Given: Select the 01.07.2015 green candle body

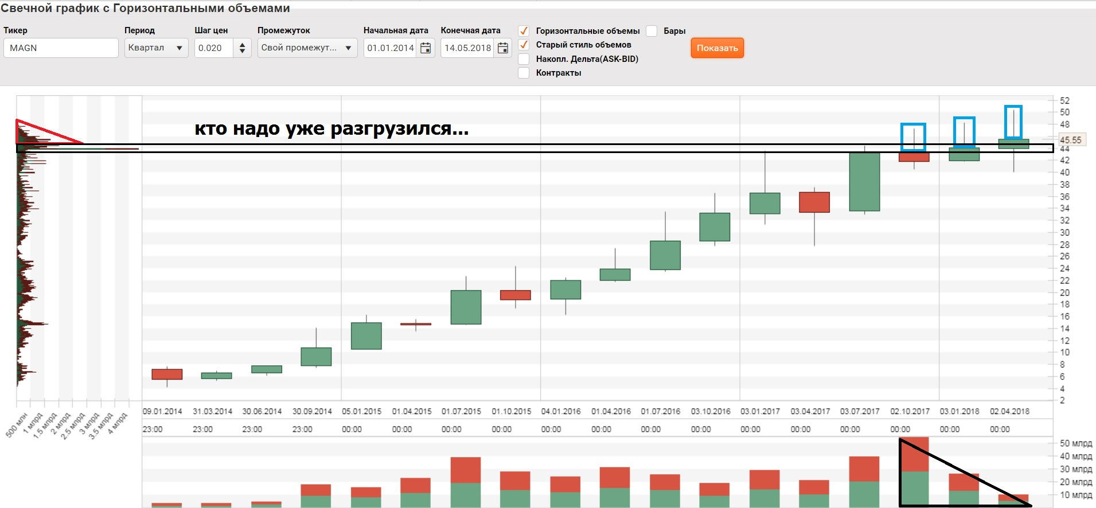Looking at the screenshot, I should coord(466,307).
